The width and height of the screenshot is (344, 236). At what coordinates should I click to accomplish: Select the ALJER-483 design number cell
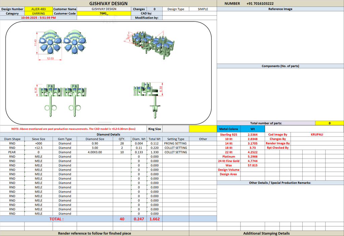click(39, 9)
